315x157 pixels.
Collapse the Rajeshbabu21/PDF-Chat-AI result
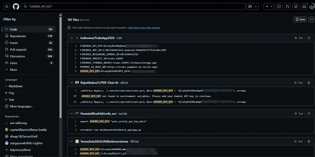coord(72,83)
